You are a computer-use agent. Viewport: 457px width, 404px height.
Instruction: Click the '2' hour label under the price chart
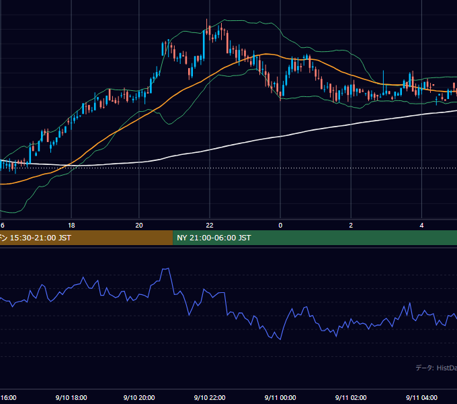pyautogui.click(x=351, y=226)
